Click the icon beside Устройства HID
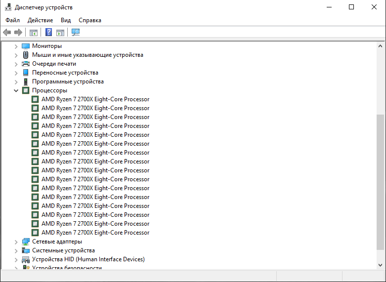The width and height of the screenshot is (386, 282). click(26, 259)
